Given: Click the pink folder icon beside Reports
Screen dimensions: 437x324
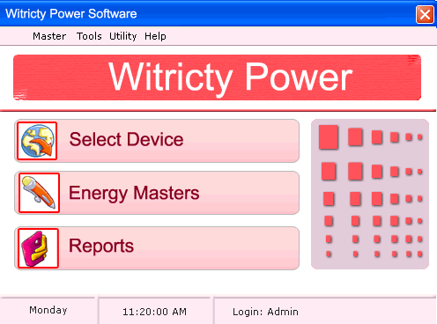Looking at the screenshot, I should [38, 248].
